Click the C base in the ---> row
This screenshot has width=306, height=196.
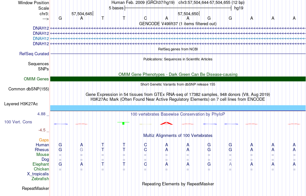tap(145, 18)
